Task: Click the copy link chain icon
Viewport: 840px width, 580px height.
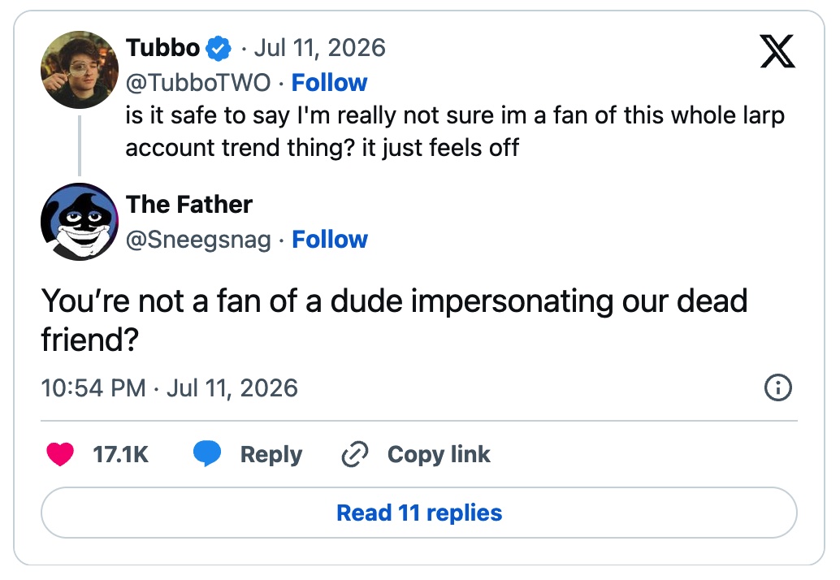Action: [355, 454]
